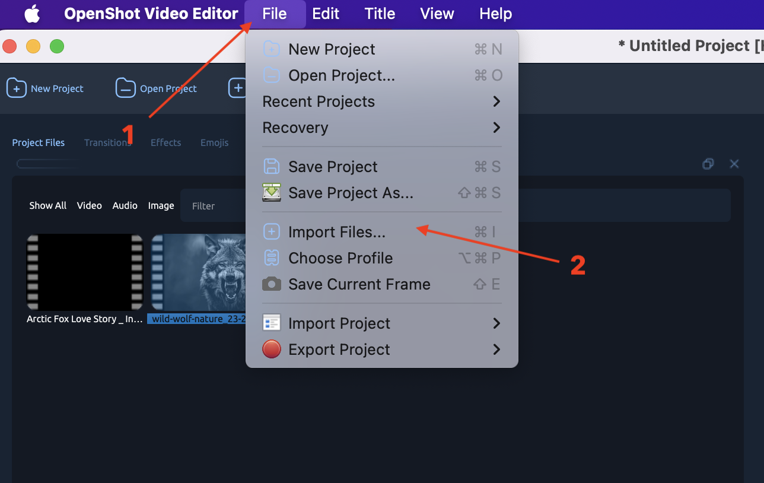Select Save Project As... menu entry

tap(382, 192)
